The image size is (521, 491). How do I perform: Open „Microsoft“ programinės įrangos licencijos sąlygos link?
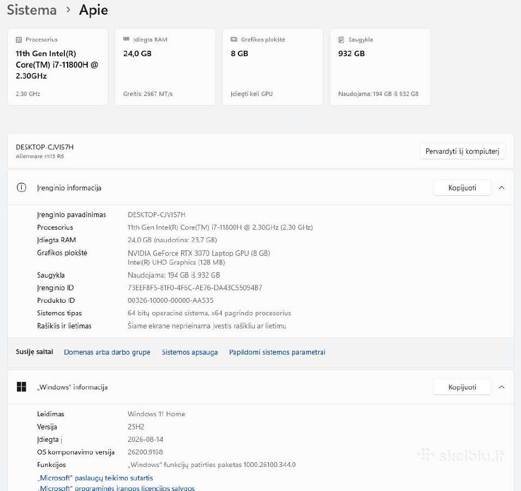coord(116,488)
